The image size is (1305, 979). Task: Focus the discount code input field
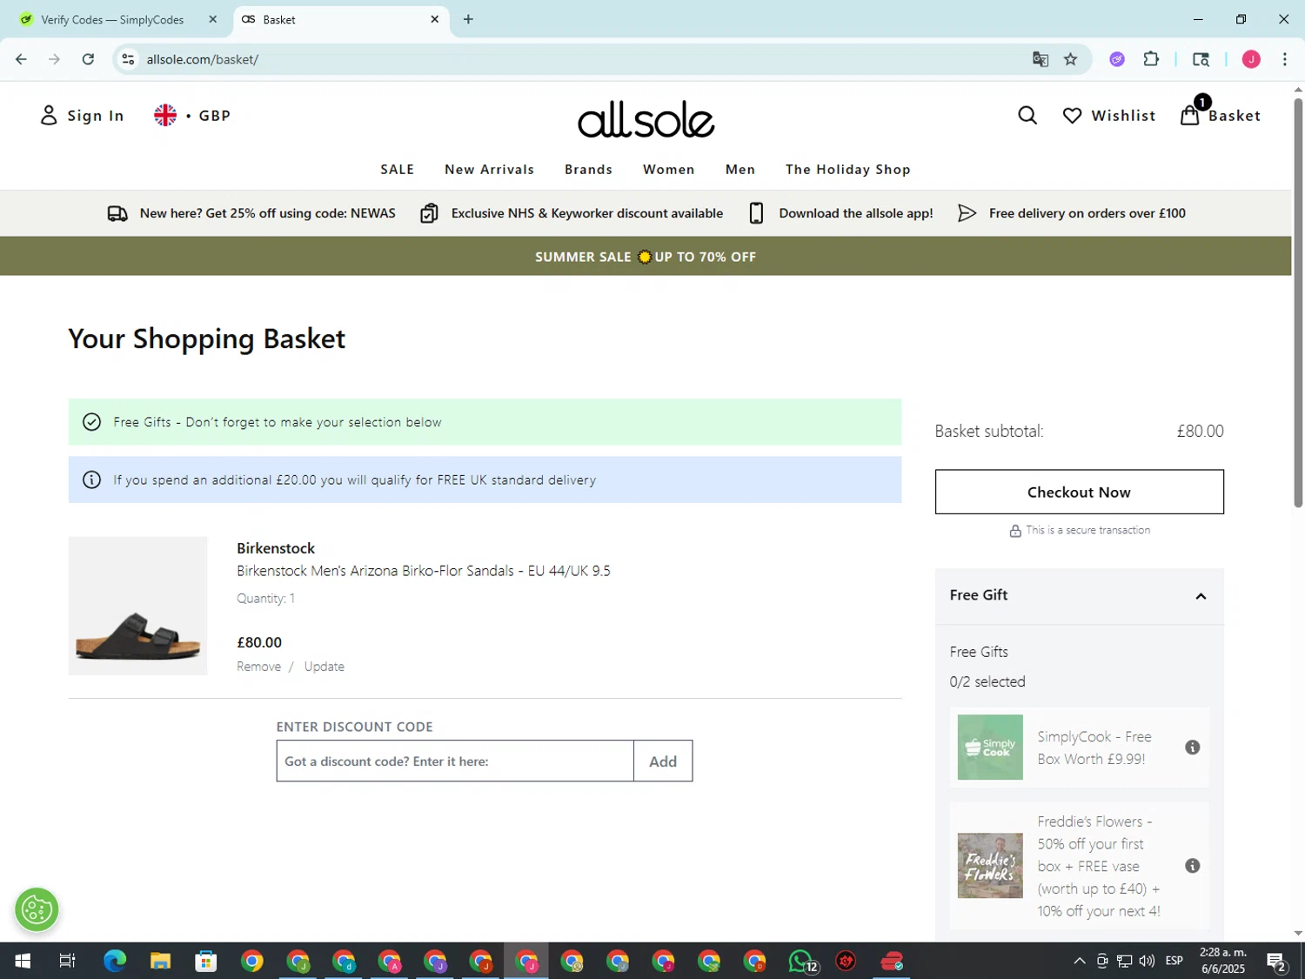click(455, 761)
